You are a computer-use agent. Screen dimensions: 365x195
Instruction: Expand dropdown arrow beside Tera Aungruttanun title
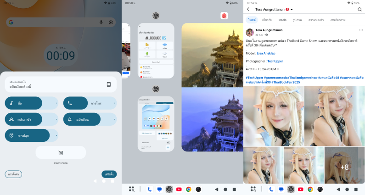292,10
